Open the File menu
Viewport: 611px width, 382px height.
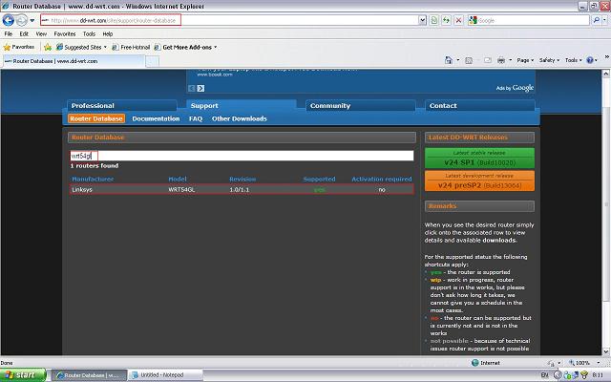[9, 34]
